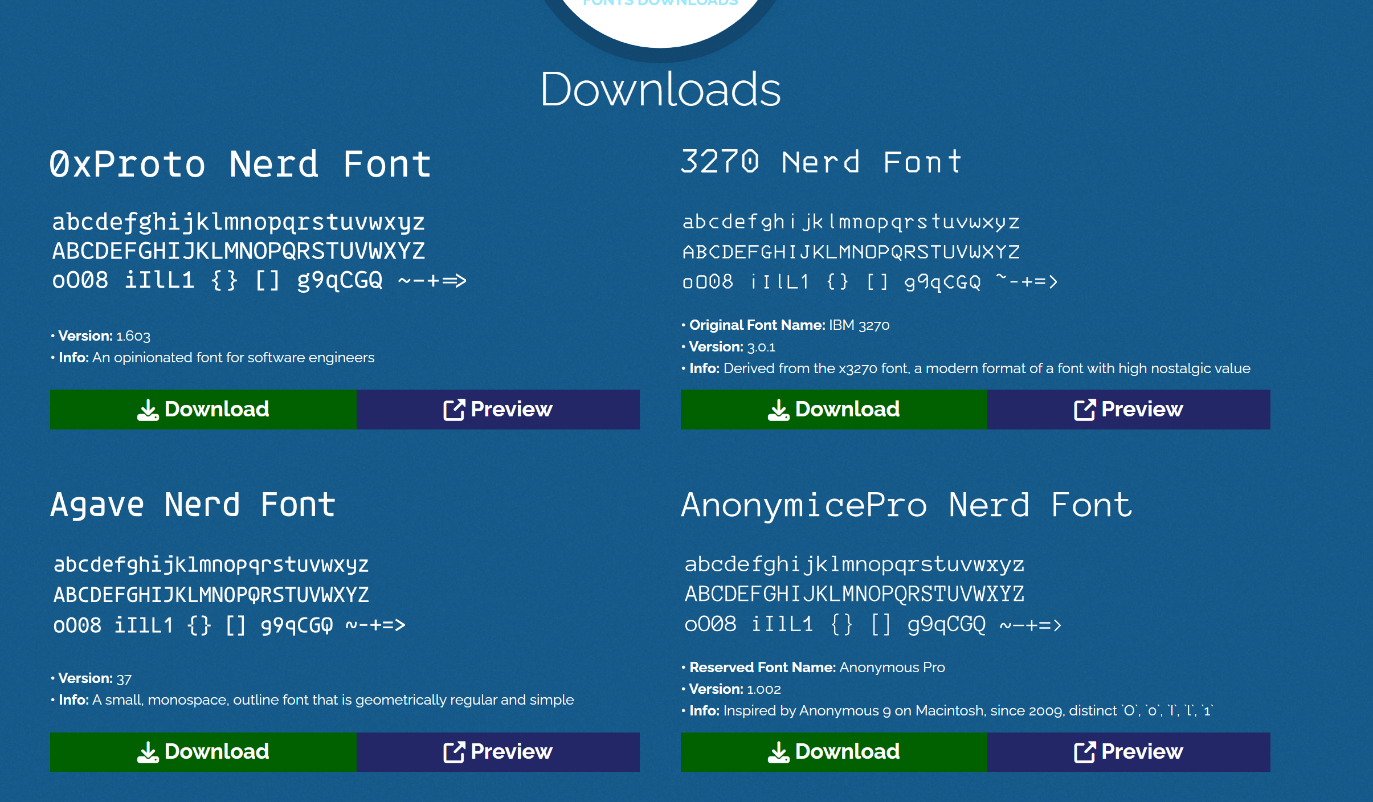The height and width of the screenshot is (802, 1373).
Task: Download the 0xProto Nerd Font
Action: [203, 410]
